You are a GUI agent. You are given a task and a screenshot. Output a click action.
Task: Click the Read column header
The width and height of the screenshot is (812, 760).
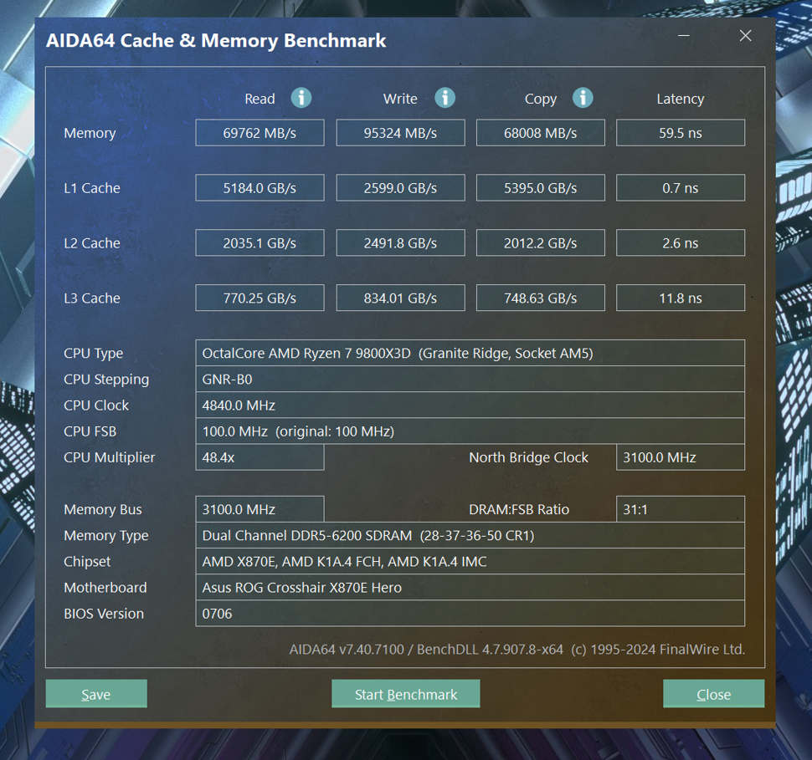260,99
